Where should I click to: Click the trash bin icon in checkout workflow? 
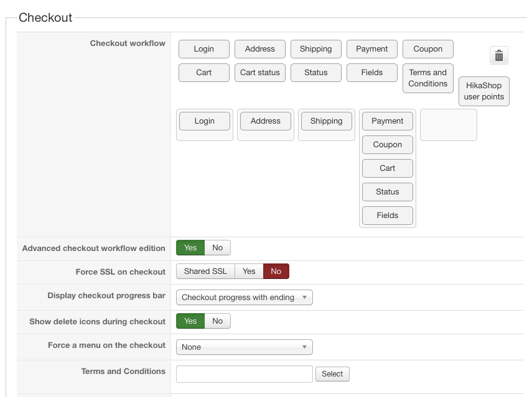click(x=499, y=56)
